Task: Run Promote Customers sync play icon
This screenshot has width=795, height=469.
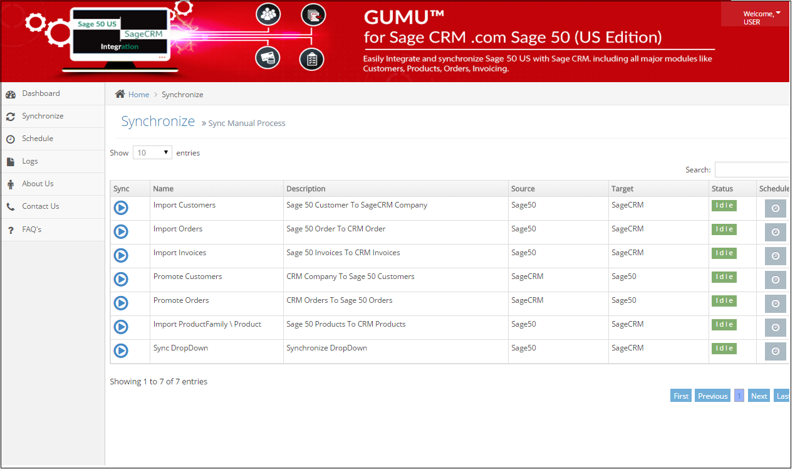Action: coord(121,279)
